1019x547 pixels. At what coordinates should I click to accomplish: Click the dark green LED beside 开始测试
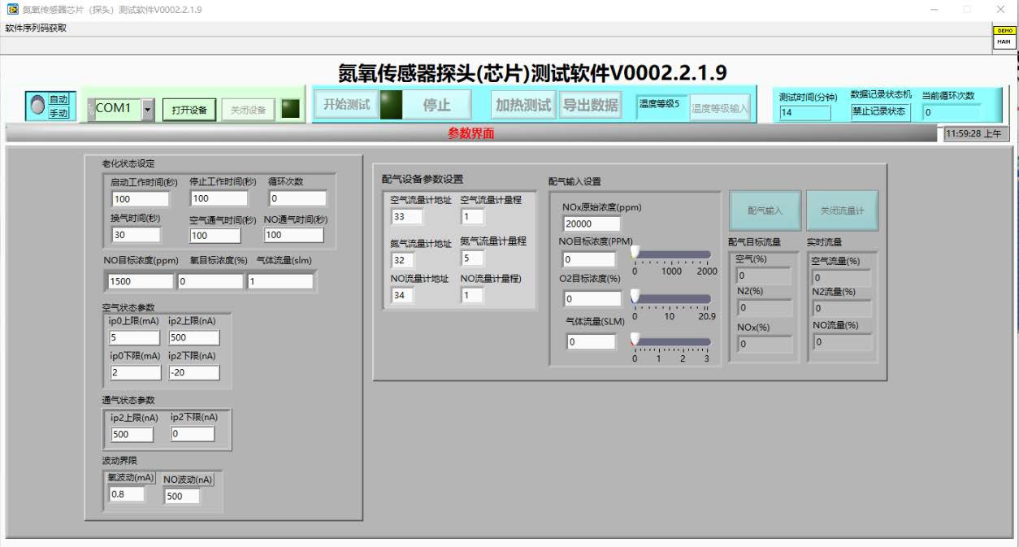click(392, 105)
